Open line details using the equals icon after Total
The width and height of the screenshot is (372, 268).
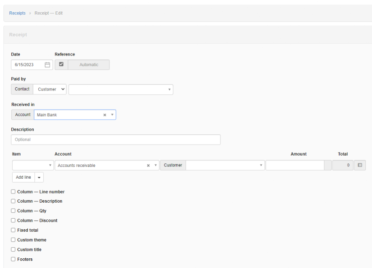360,165
